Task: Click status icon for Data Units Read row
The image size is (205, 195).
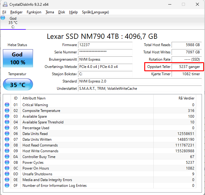Action: coord(7,133)
